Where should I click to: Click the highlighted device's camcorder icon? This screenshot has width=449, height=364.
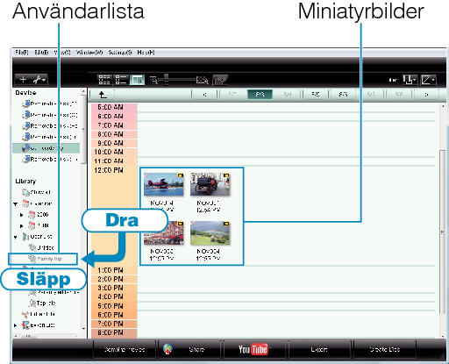[x=25, y=148]
